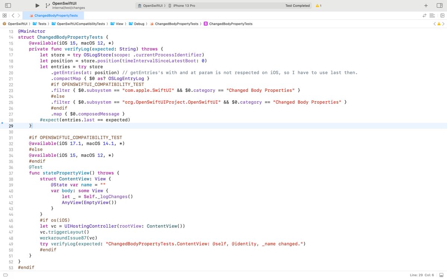Click statePropertyView function name
This screenshot has width=447, height=279.
click(65, 173)
